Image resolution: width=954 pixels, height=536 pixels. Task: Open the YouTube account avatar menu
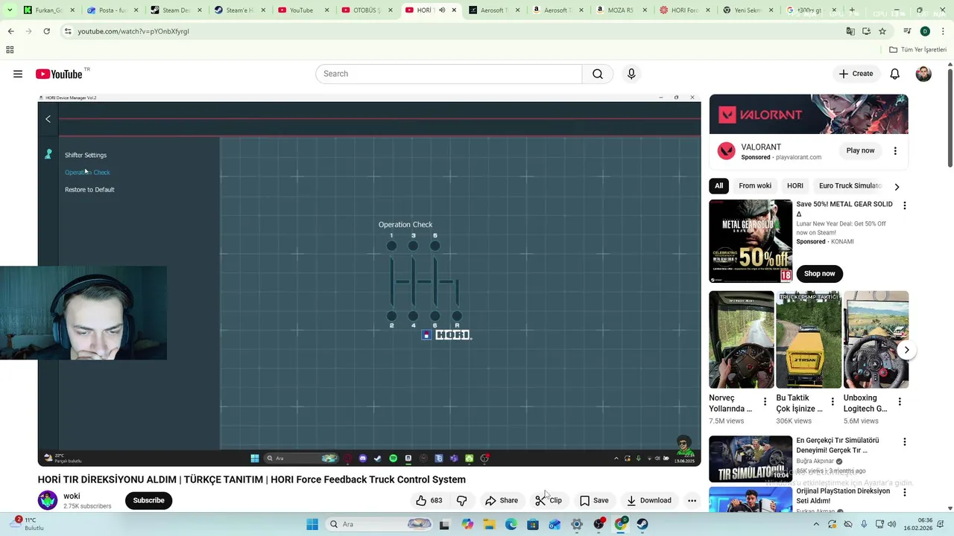(x=923, y=74)
